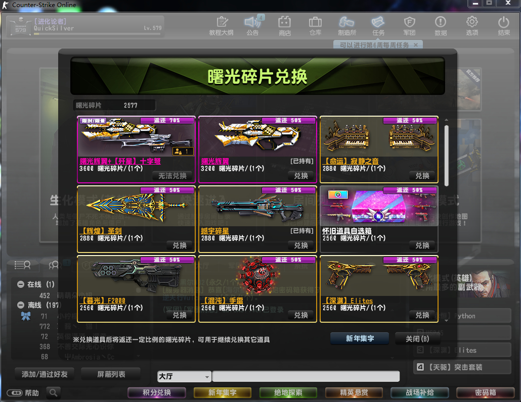
Task: Open the 制造所 crafting icon
Action: (x=347, y=26)
